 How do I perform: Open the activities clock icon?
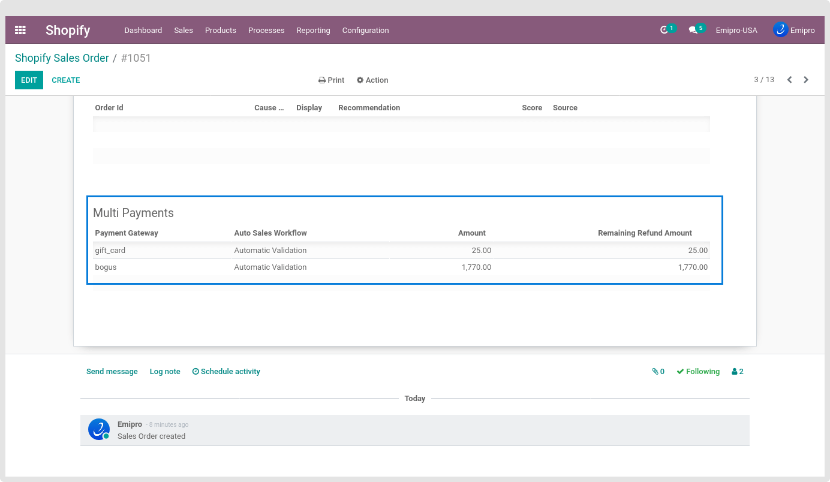pos(664,30)
